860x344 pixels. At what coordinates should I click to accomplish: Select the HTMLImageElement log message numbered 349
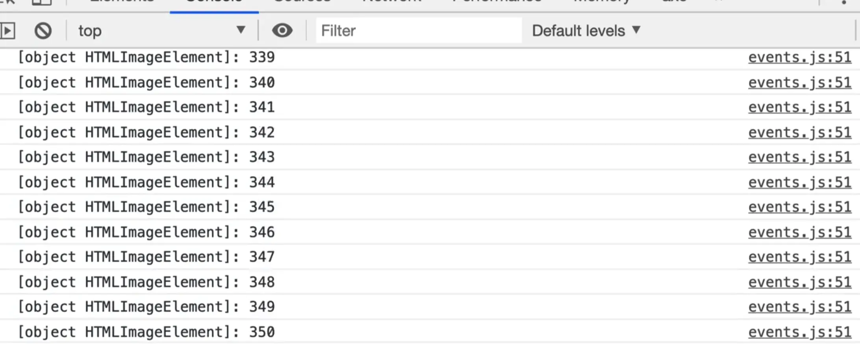[146, 307]
